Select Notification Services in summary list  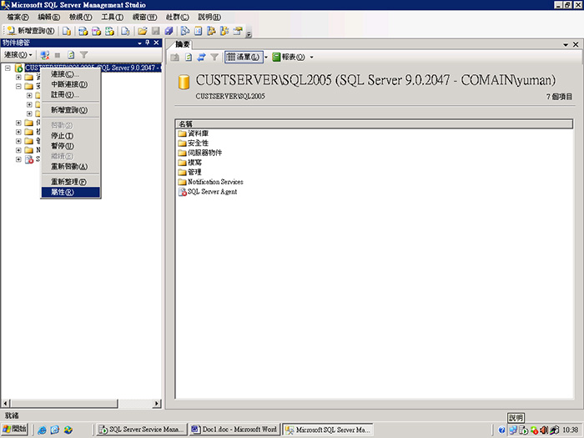tap(211, 182)
